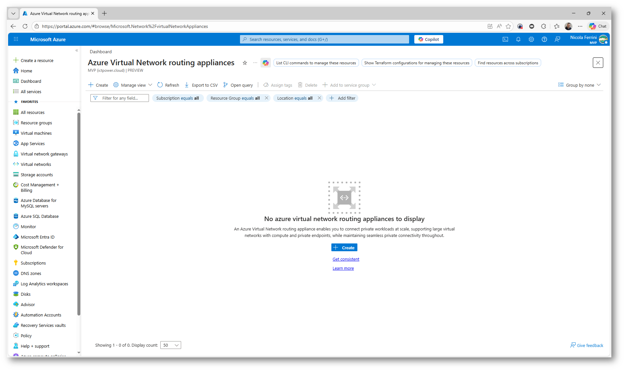Expand the Manage view dropdown
The width and height of the screenshot is (625, 371).
tap(133, 85)
